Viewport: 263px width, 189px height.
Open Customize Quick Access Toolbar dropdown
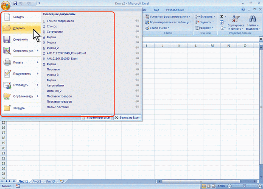click(x=39, y=3)
